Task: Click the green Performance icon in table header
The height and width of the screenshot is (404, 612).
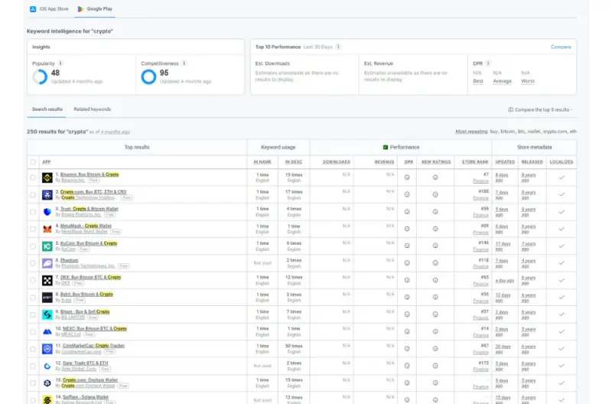Action: pyautogui.click(x=386, y=147)
